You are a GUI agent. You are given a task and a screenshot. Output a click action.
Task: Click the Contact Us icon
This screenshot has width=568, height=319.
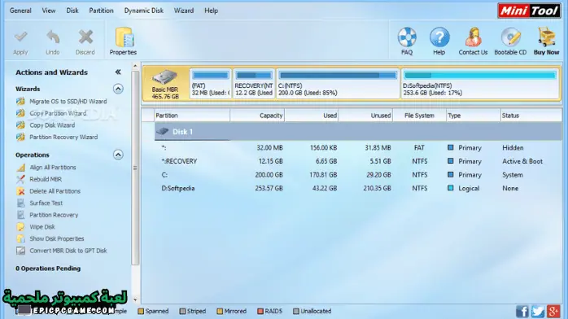click(473, 37)
